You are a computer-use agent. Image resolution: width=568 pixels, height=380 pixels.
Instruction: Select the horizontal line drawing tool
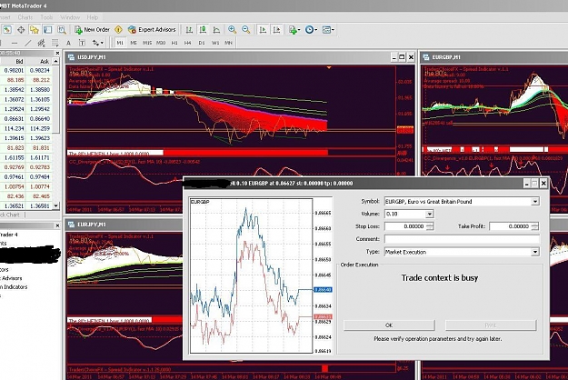point(15,43)
